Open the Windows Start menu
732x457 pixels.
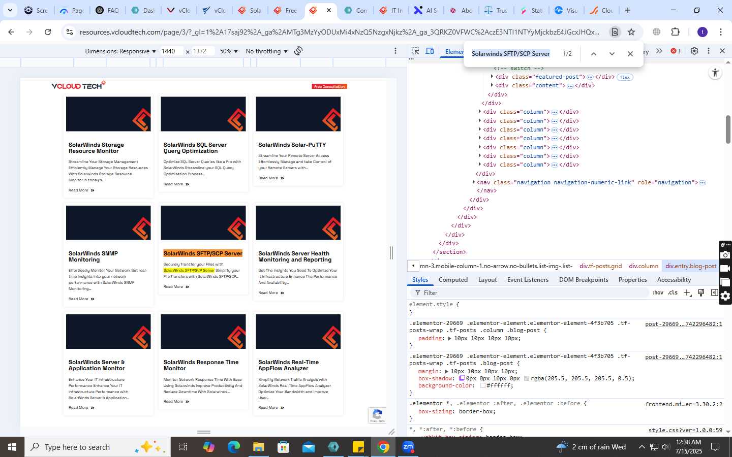click(12, 447)
